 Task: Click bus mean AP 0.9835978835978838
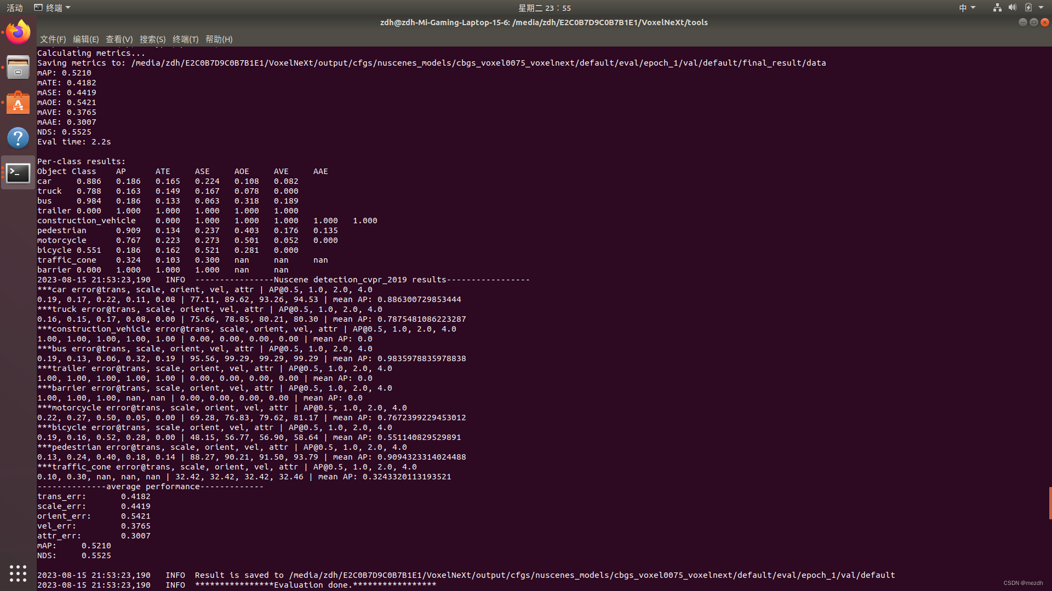click(422, 358)
